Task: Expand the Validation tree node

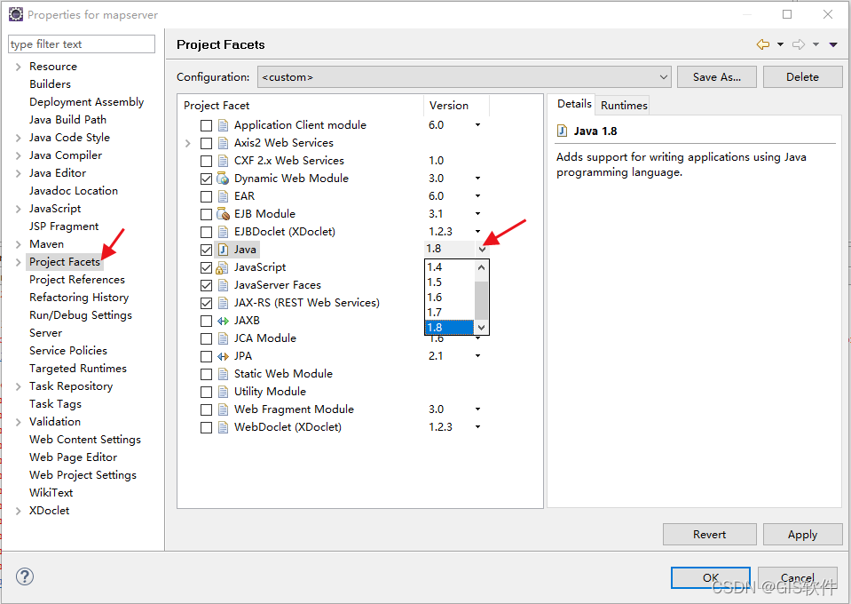Action: tap(19, 422)
